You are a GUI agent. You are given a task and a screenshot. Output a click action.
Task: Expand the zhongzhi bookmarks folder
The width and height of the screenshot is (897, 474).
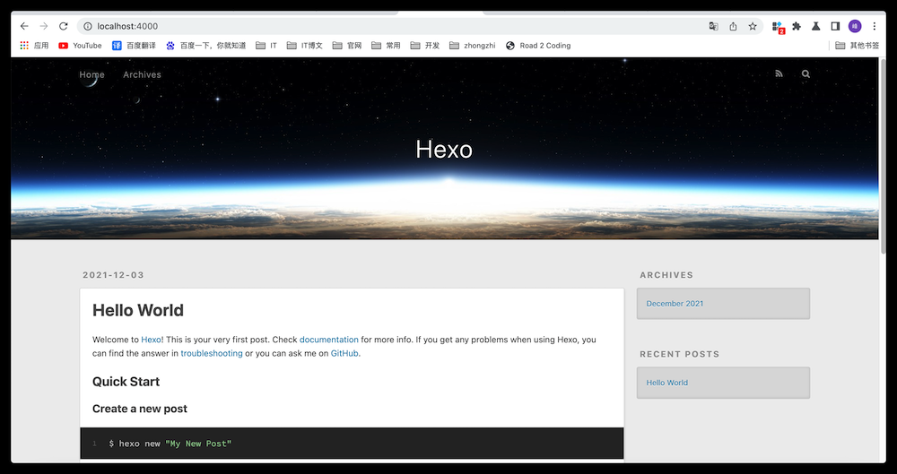(473, 46)
